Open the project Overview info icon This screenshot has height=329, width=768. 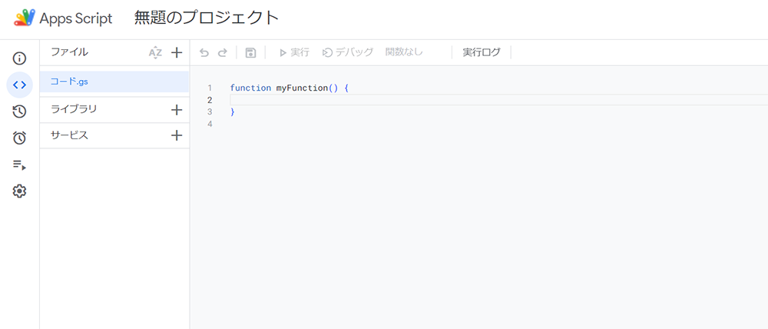[x=19, y=59]
